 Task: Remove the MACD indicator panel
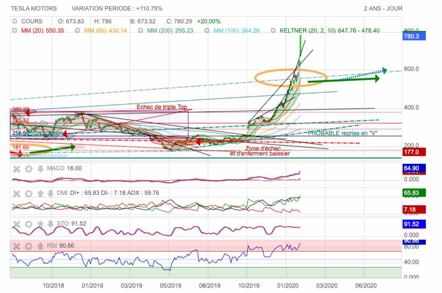pyautogui.click(x=17, y=169)
